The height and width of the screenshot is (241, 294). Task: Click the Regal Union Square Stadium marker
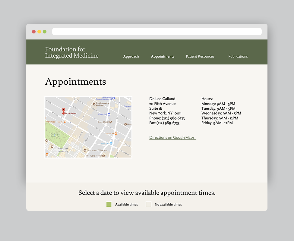[x=114, y=98]
